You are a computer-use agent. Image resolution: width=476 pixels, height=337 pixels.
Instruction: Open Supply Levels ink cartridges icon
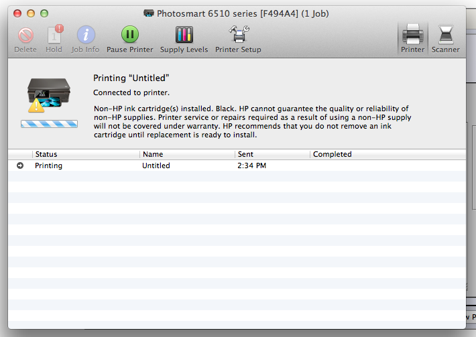point(184,35)
